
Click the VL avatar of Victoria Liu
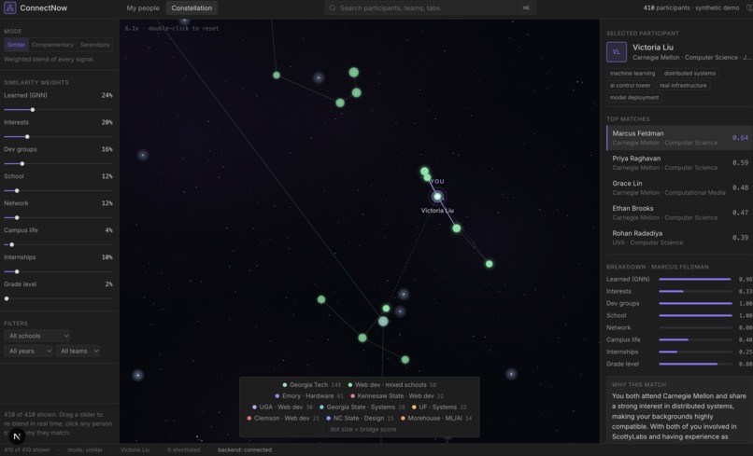pyautogui.click(x=617, y=52)
